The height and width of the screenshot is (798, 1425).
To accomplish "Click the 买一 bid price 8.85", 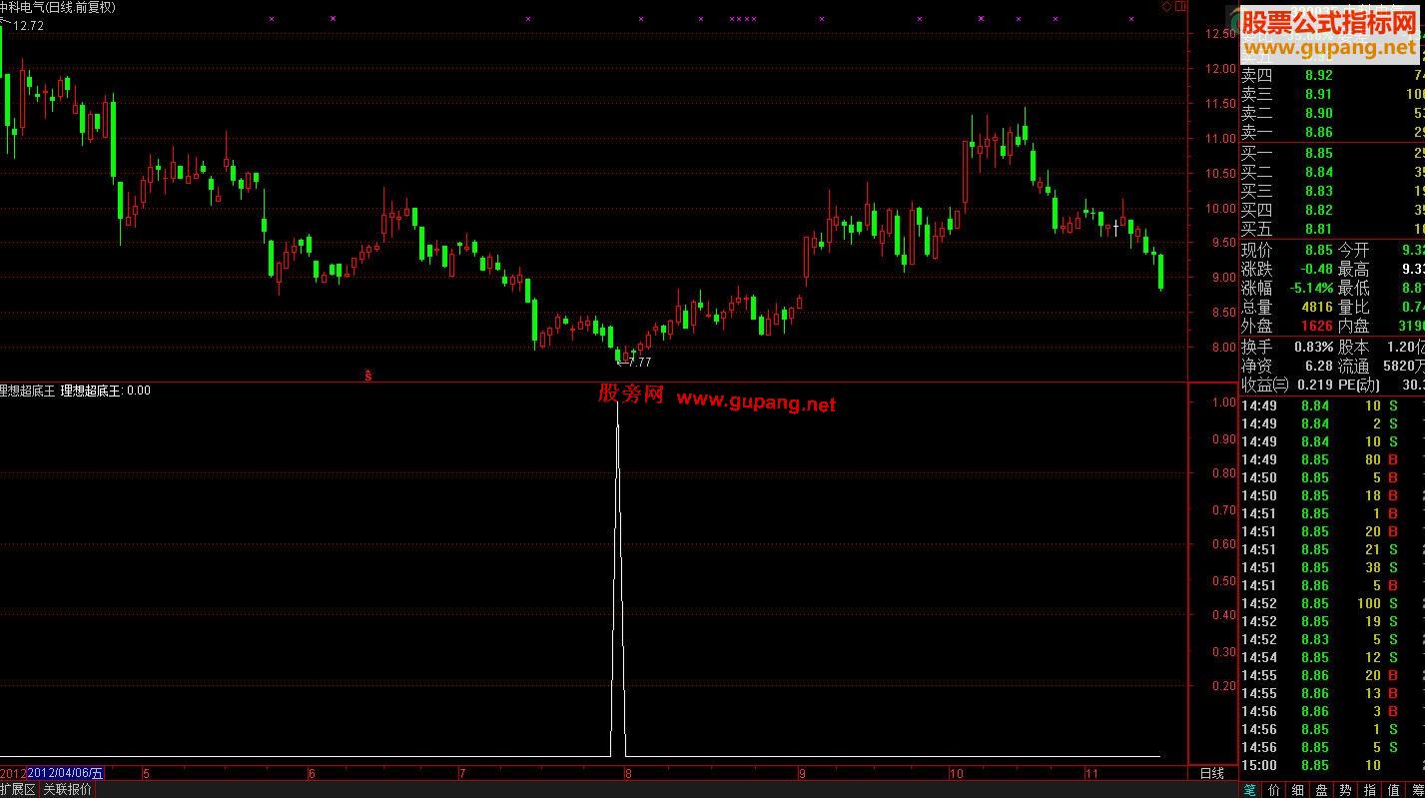I will coord(1318,153).
